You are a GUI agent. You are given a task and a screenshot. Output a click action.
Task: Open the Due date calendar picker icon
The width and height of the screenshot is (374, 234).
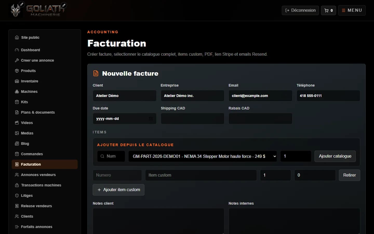point(151,119)
